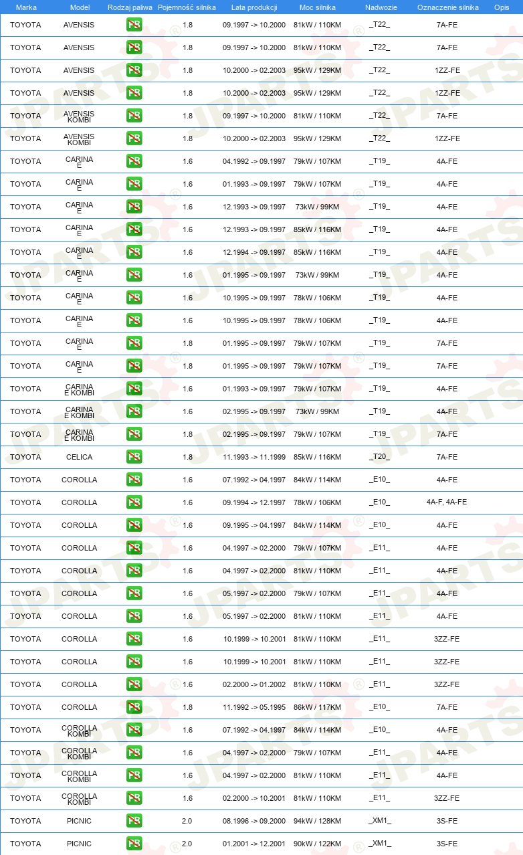Select the 1.8 capacity in the CARINA E KOMBI 7A-FE row
Image resolution: width=523 pixels, height=855 pixels.
pos(187,434)
